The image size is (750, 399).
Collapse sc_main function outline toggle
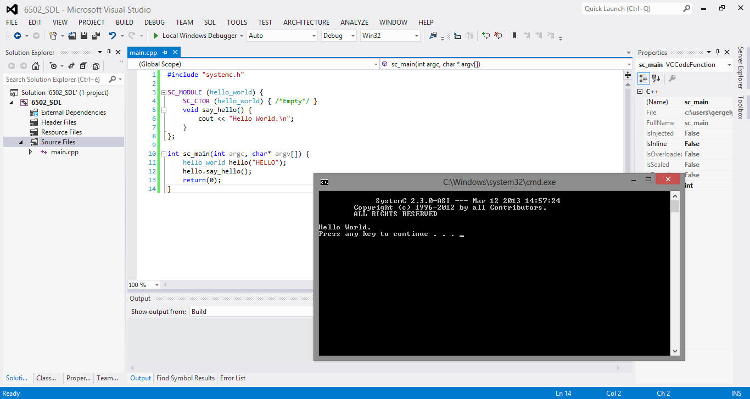point(164,154)
